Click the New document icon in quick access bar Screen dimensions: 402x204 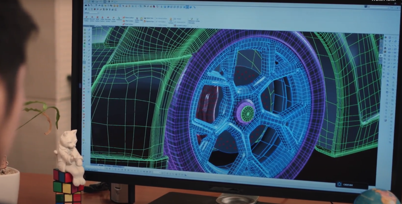tap(85, 1)
